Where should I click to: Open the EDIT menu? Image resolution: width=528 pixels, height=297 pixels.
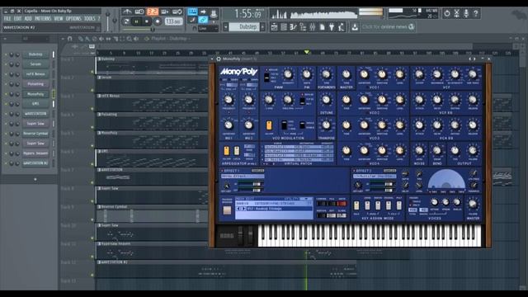click(17, 18)
